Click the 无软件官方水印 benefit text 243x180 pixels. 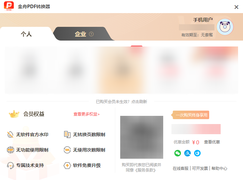click(x=32, y=135)
